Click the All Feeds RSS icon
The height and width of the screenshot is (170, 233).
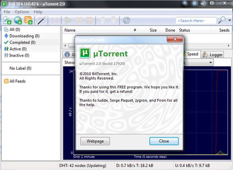pyautogui.click(x=6, y=81)
